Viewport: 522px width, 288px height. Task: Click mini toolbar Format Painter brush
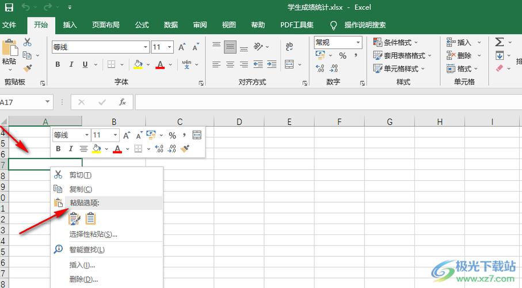click(x=185, y=149)
